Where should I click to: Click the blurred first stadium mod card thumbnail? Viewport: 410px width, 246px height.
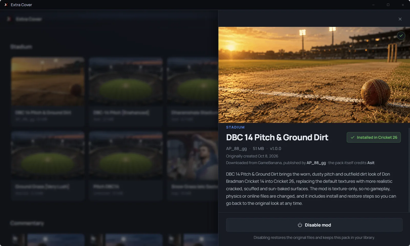click(48, 81)
